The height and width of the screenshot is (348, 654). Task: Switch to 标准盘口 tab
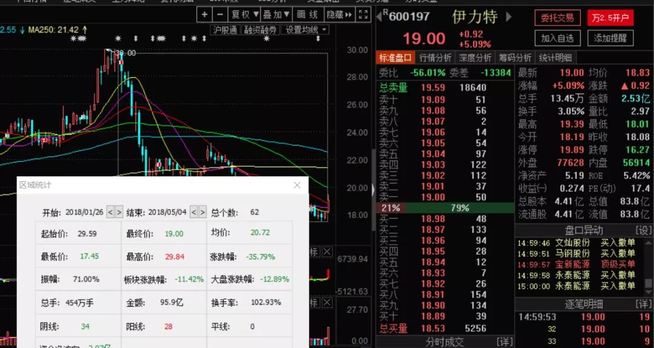point(395,57)
